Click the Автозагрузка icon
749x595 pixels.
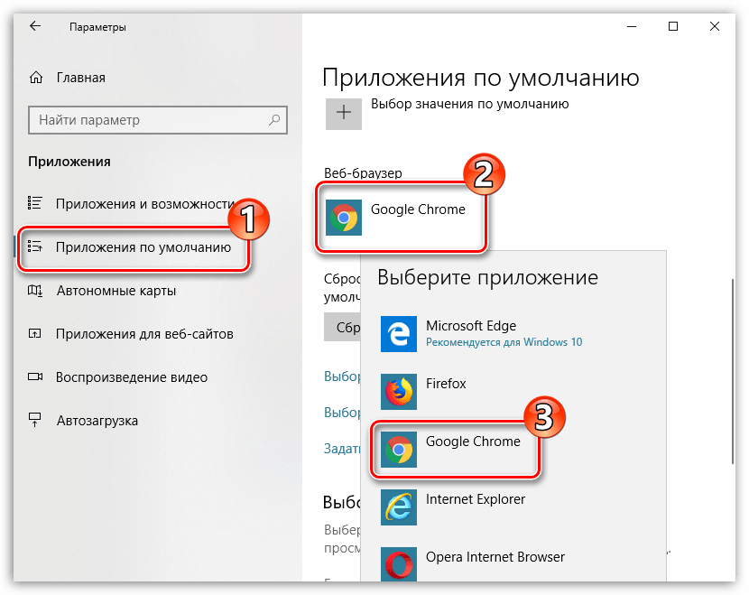click(35, 420)
